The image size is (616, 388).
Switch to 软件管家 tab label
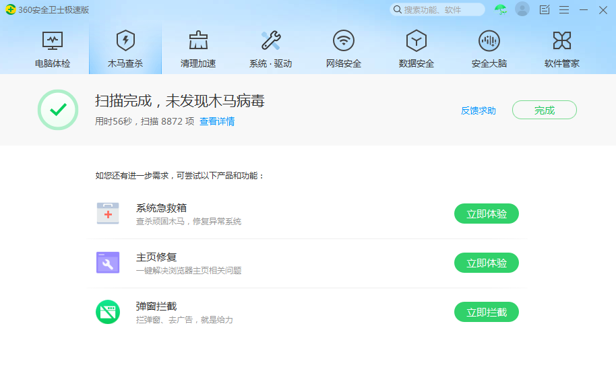point(562,63)
